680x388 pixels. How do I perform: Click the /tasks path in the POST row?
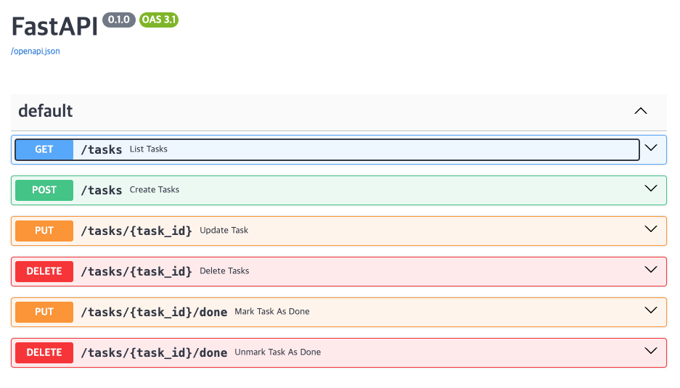pos(102,190)
